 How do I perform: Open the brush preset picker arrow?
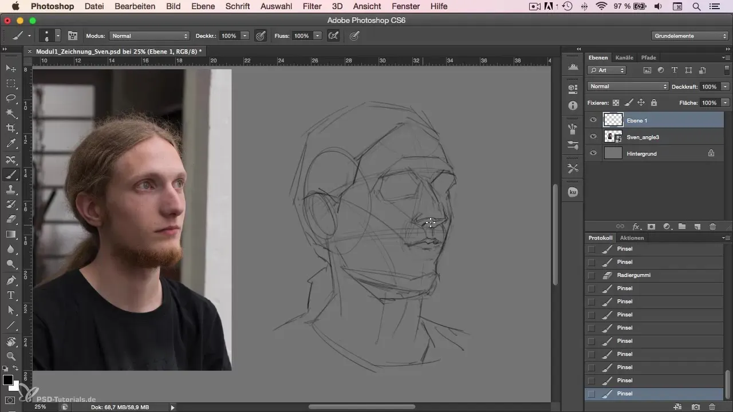point(58,35)
